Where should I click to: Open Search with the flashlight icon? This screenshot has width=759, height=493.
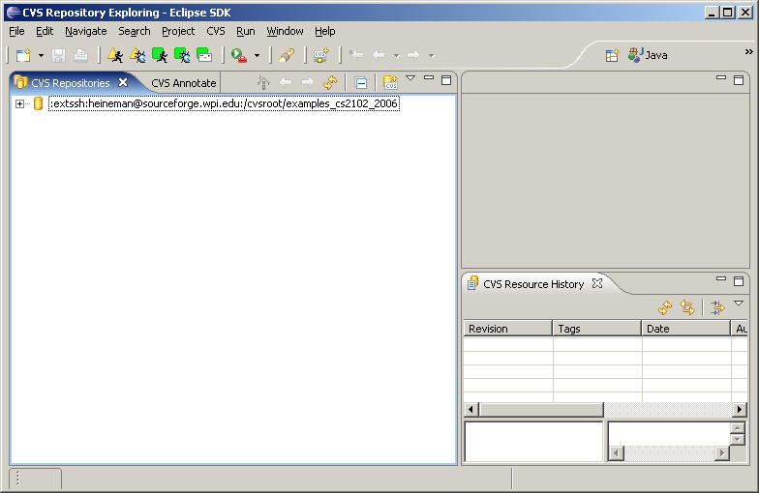(287, 56)
